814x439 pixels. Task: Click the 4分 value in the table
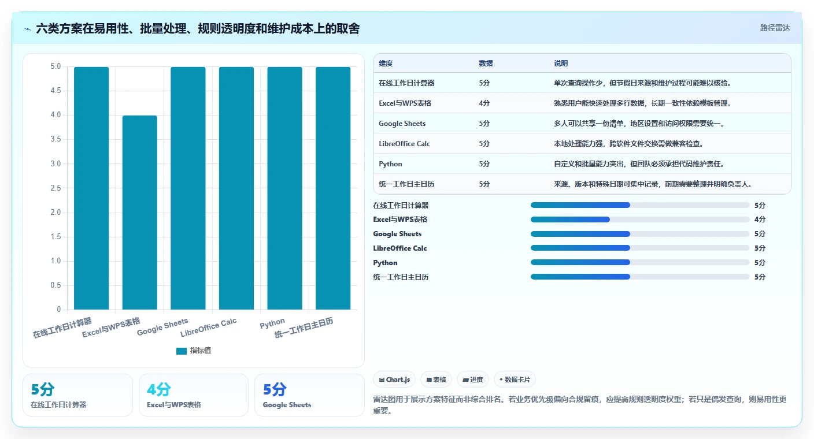[484, 103]
